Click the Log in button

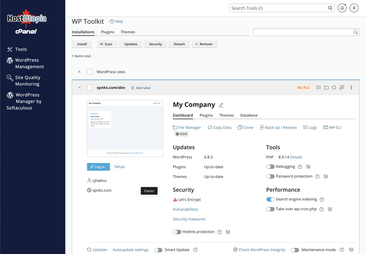coord(98,167)
